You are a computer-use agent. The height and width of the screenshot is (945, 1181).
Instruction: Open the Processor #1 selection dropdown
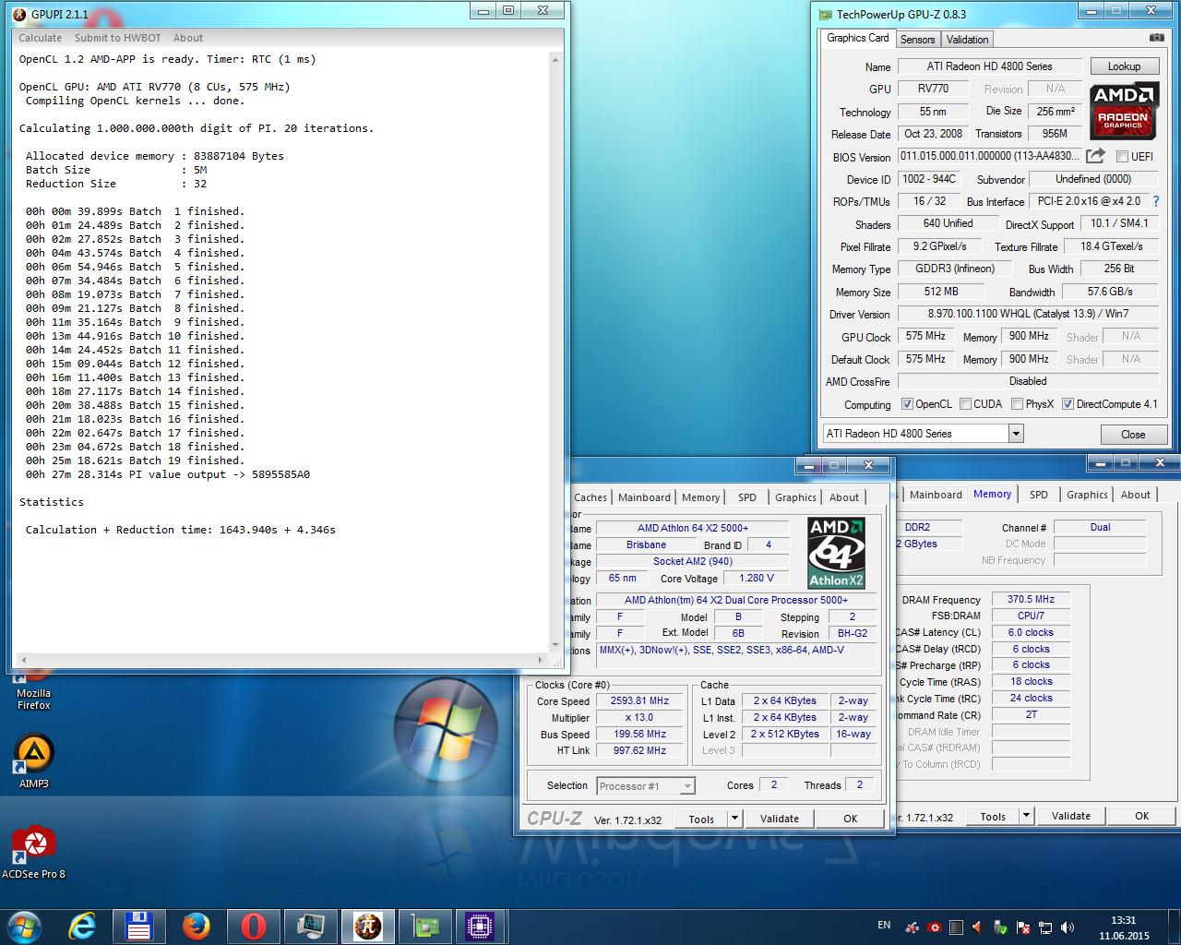(687, 786)
